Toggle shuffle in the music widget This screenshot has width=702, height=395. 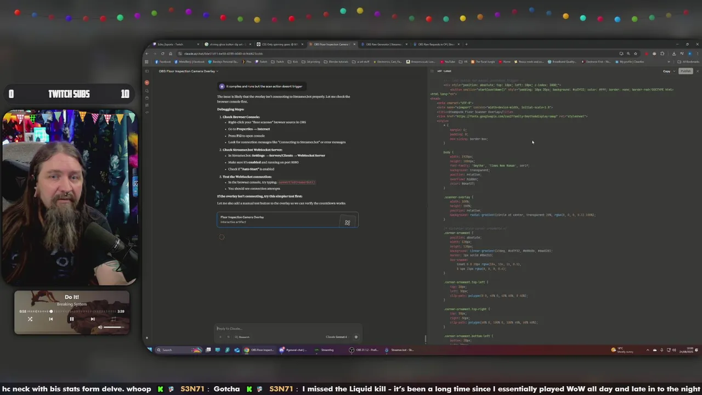30,319
